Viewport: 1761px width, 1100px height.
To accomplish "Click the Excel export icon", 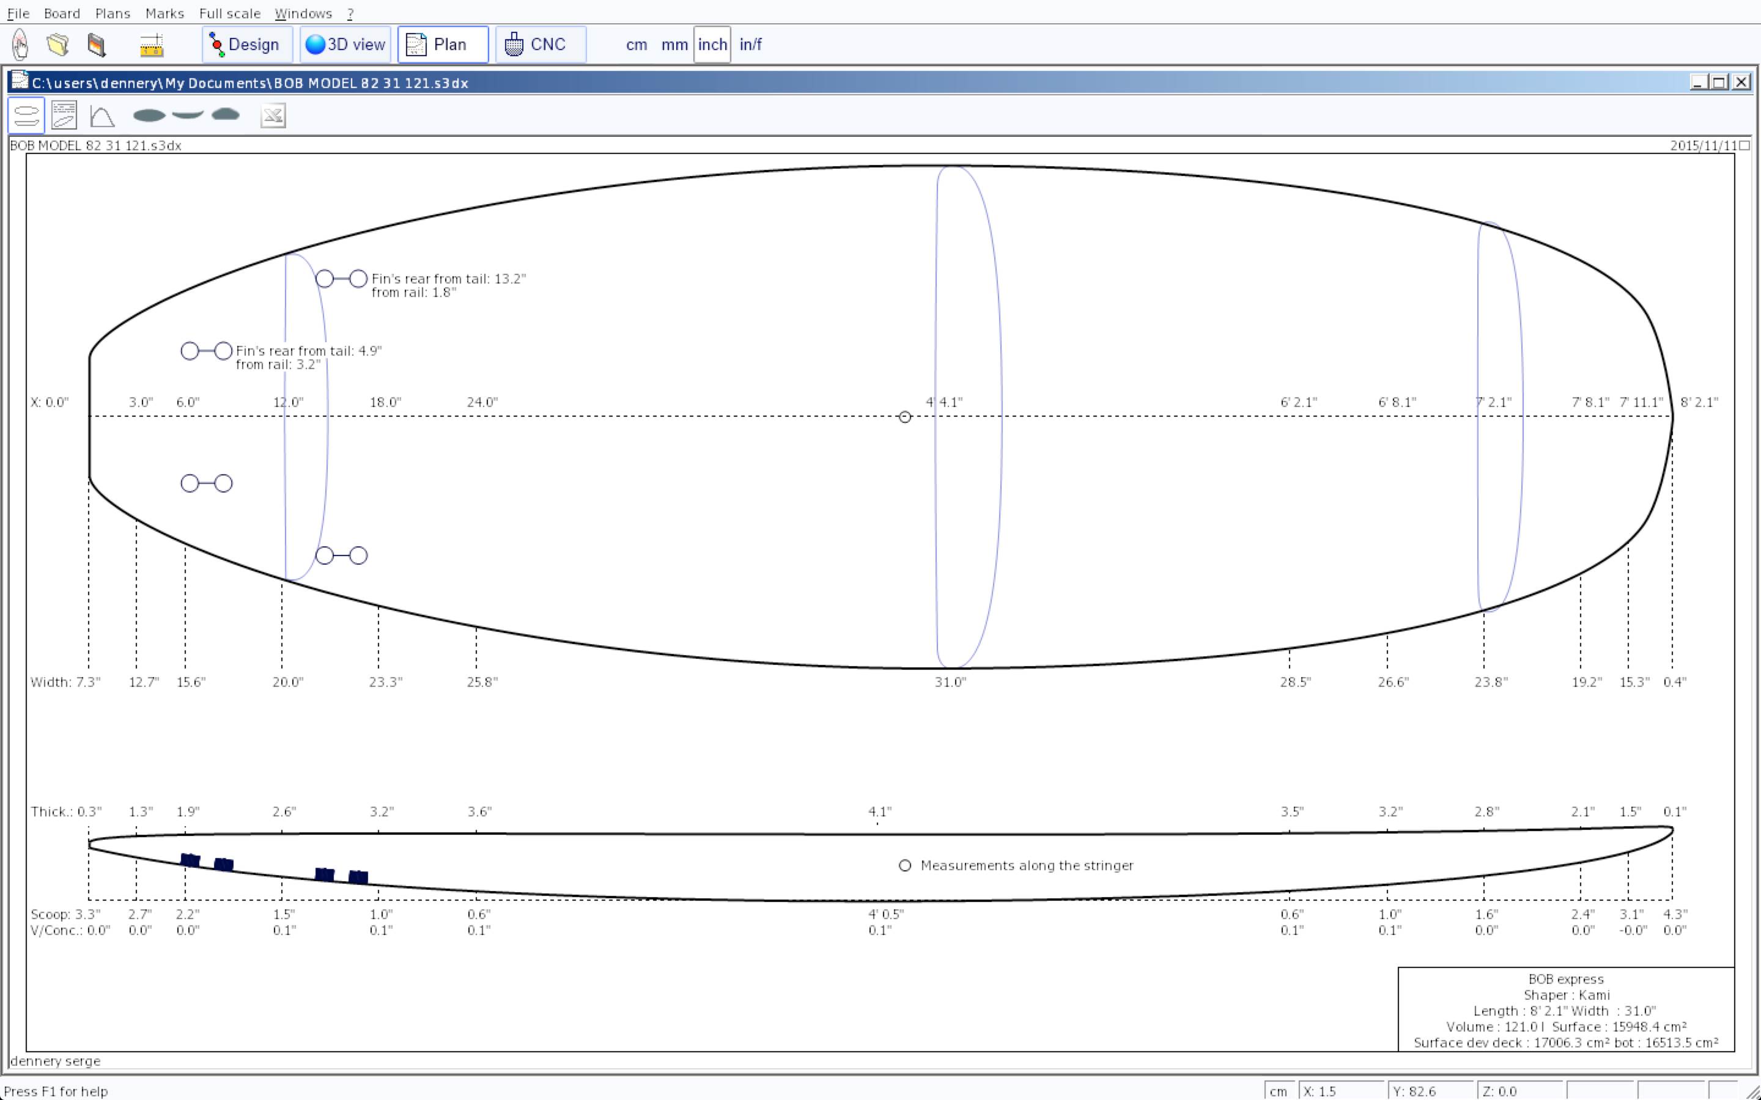I will click(273, 116).
